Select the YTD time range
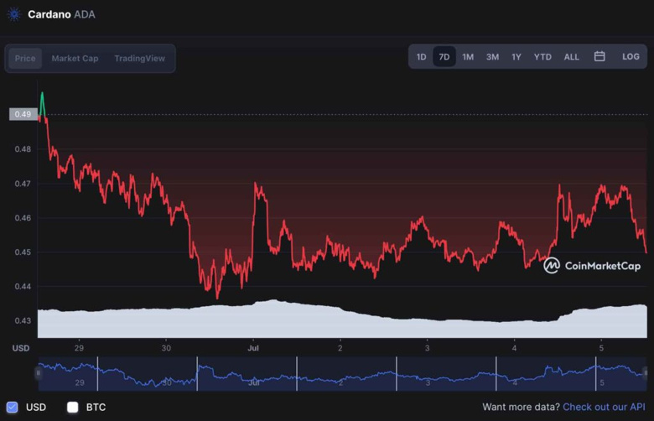654x421 pixels. 542,57
